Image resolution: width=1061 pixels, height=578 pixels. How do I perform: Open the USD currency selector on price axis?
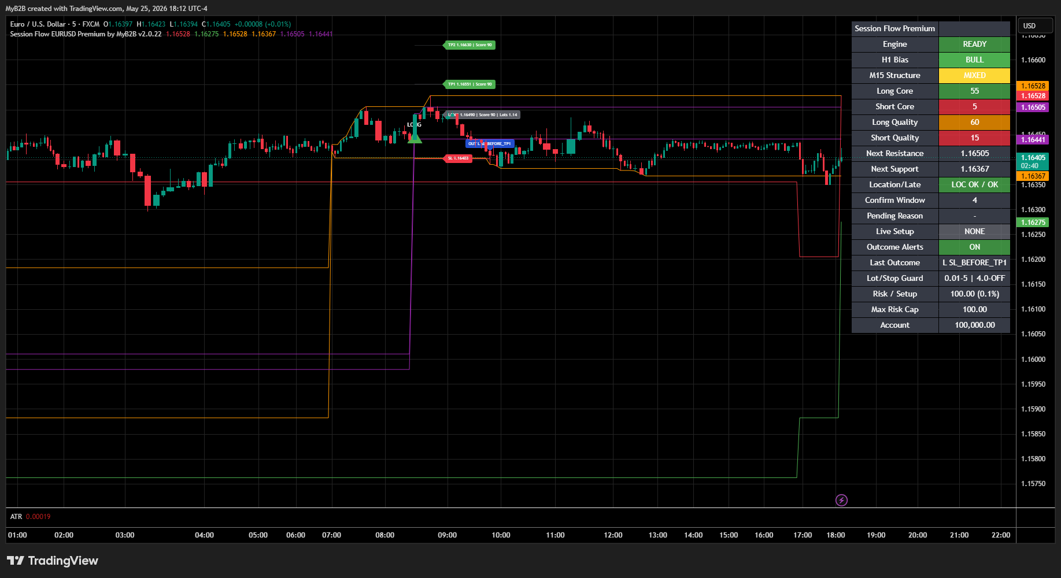pos(1035,26)
